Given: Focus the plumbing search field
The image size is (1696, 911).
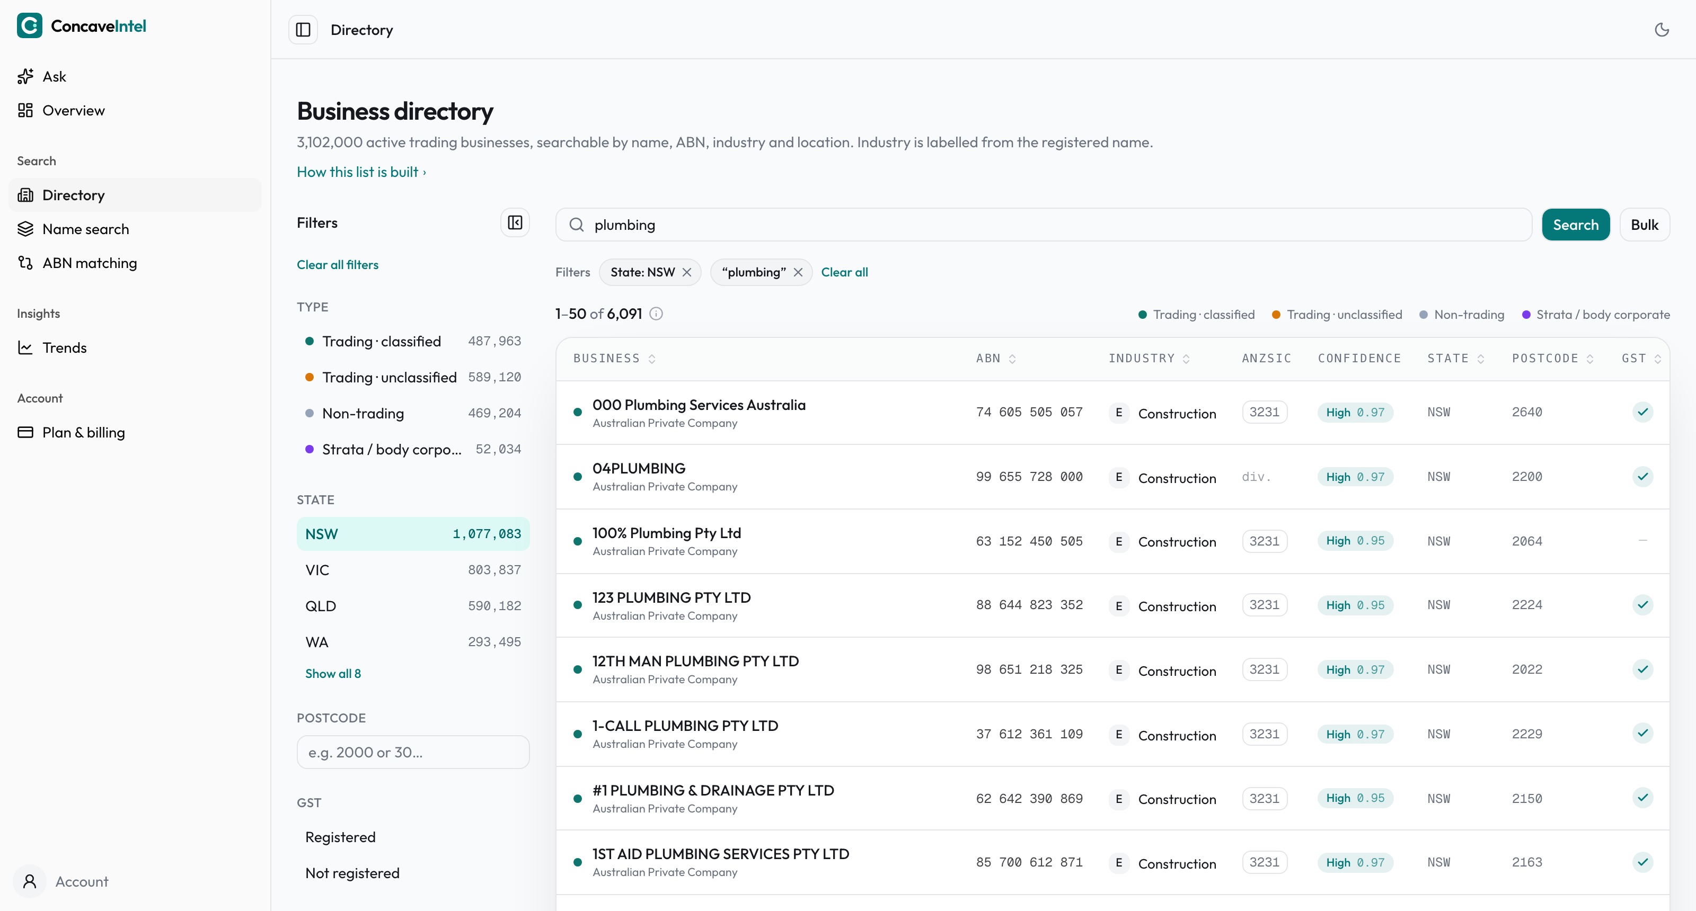Looking at the screenshot, I should (1044, 225).
